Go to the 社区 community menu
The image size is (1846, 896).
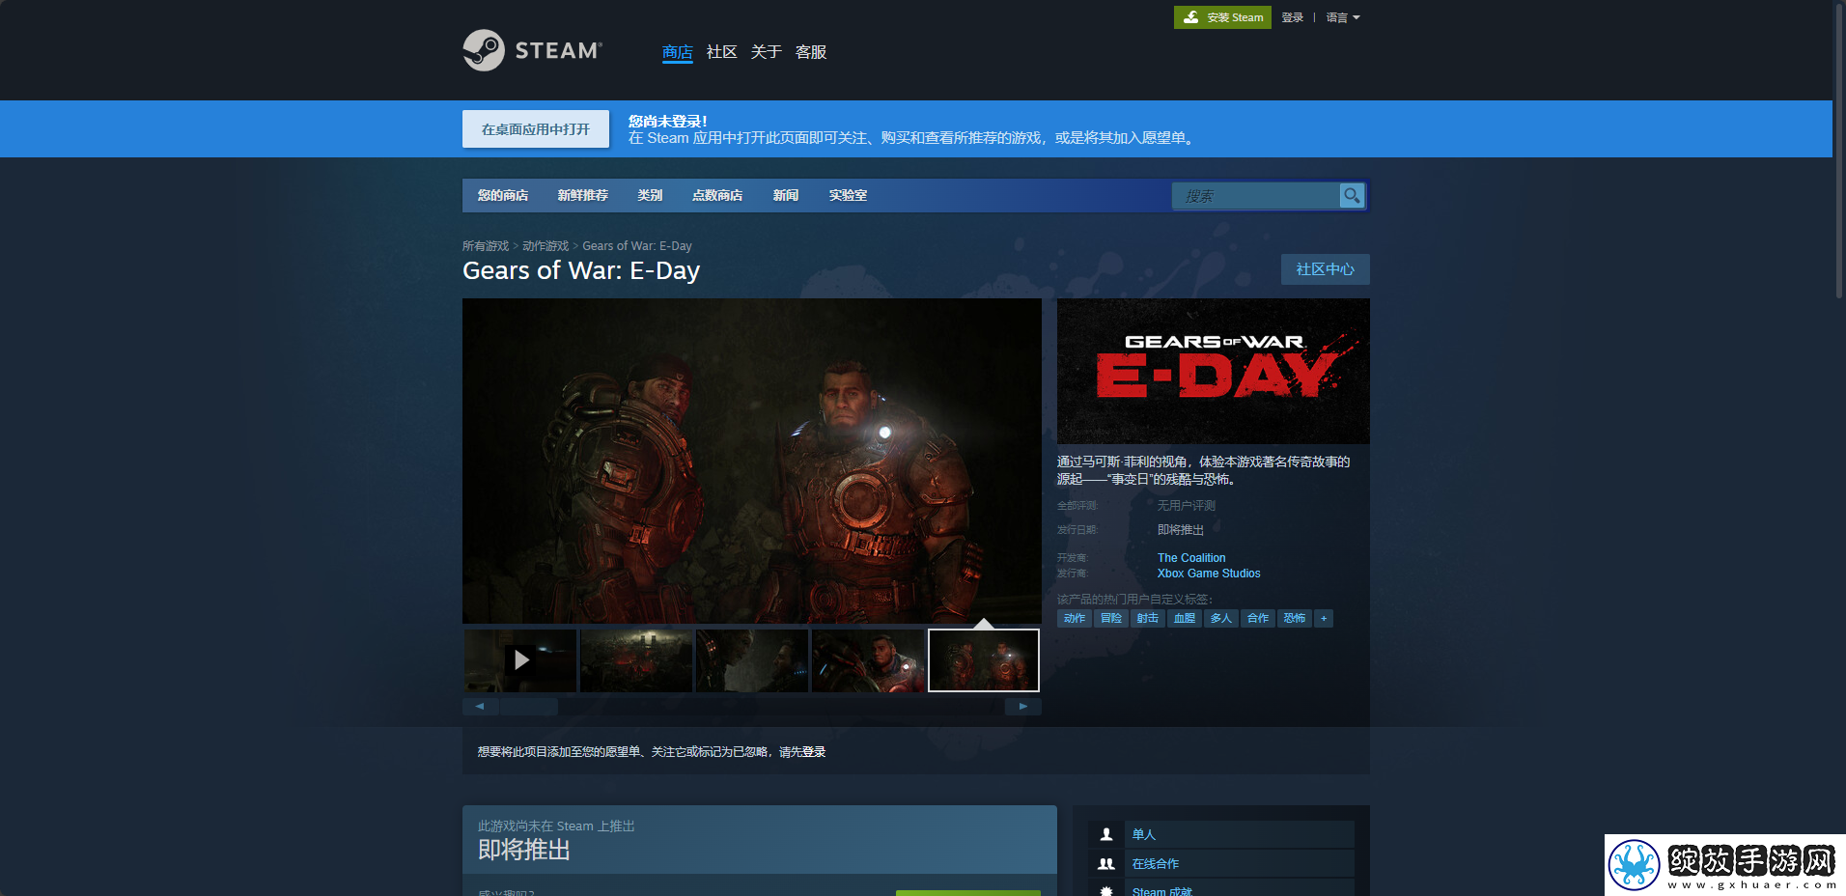pos(722,52)
